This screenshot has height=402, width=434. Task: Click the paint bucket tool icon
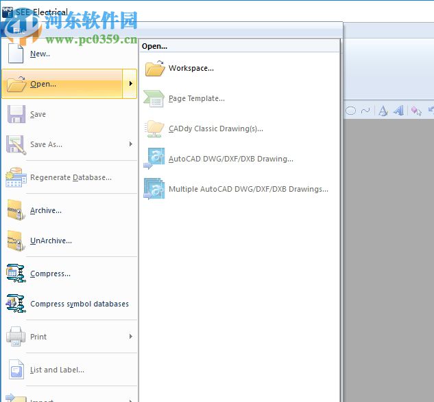pos(416,111)
